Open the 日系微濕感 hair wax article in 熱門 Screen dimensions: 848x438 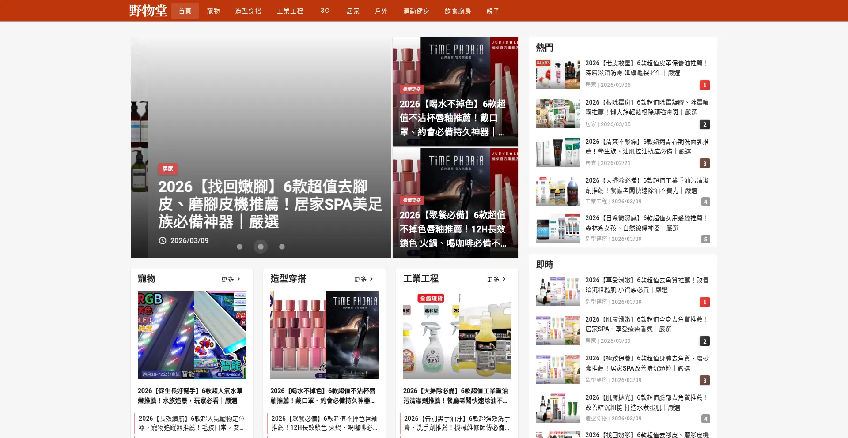[647, 223]
